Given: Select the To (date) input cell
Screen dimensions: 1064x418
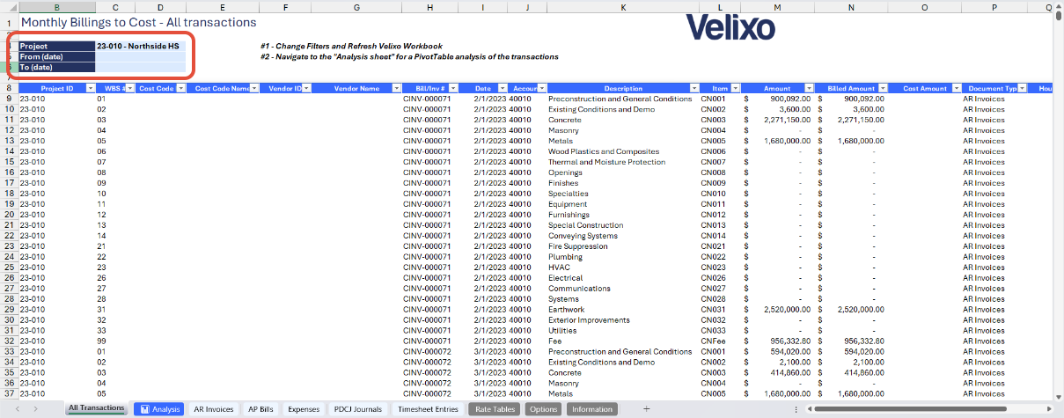Looking at the screenshot, I should click(141, 67).
